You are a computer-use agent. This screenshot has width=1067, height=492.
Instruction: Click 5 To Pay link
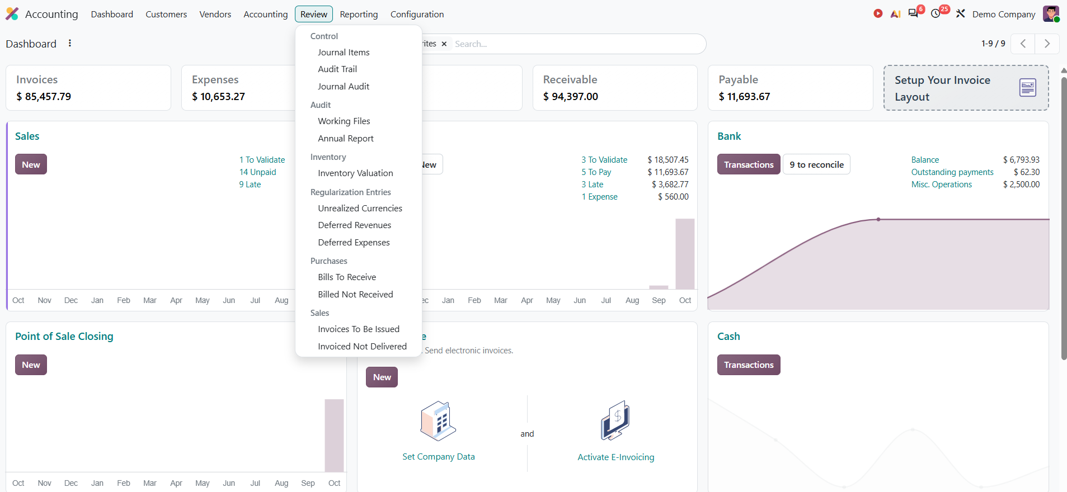[596, 172]
